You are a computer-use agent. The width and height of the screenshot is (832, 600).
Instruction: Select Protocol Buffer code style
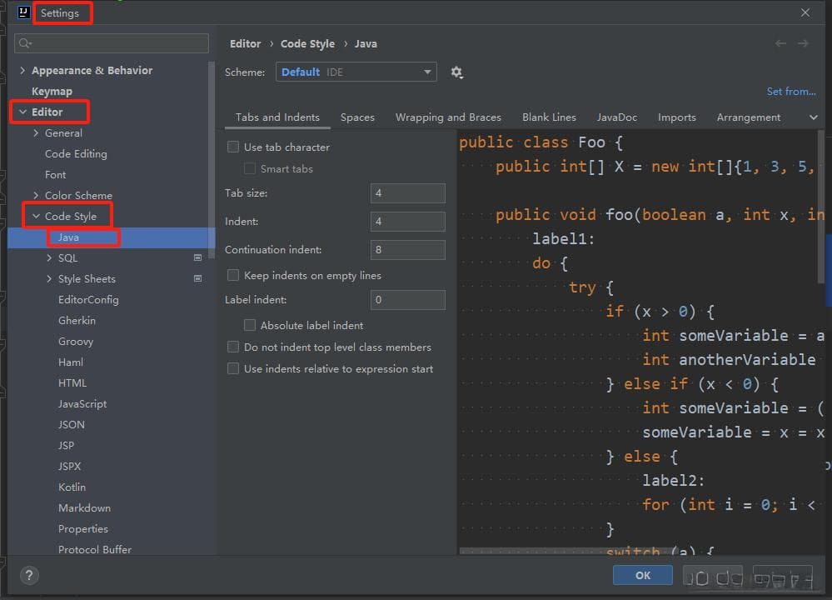(x=94, y=549)
